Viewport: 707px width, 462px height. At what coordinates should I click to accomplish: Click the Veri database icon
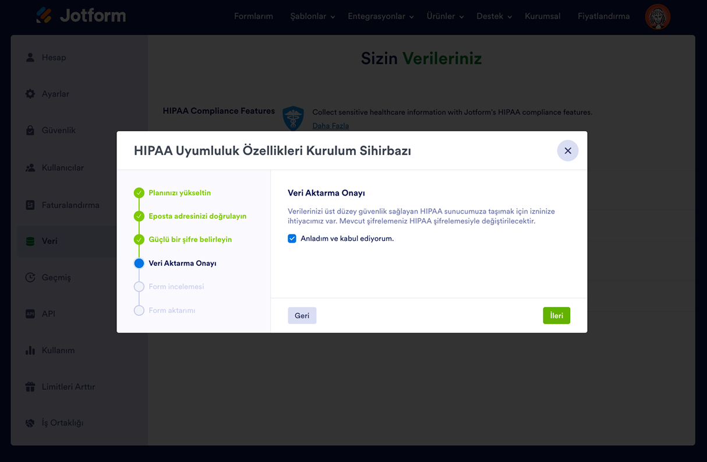point(30,241)
